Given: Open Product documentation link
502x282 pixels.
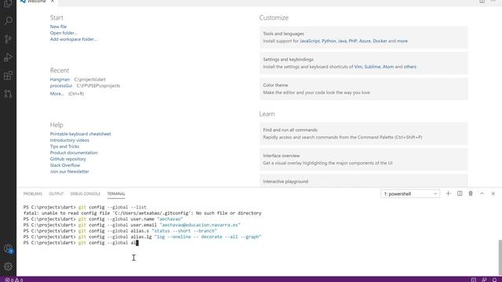Looking at the screenshot, I should click(74, 153).
